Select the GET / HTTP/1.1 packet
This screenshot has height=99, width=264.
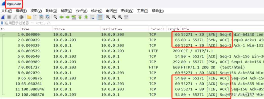132,51
